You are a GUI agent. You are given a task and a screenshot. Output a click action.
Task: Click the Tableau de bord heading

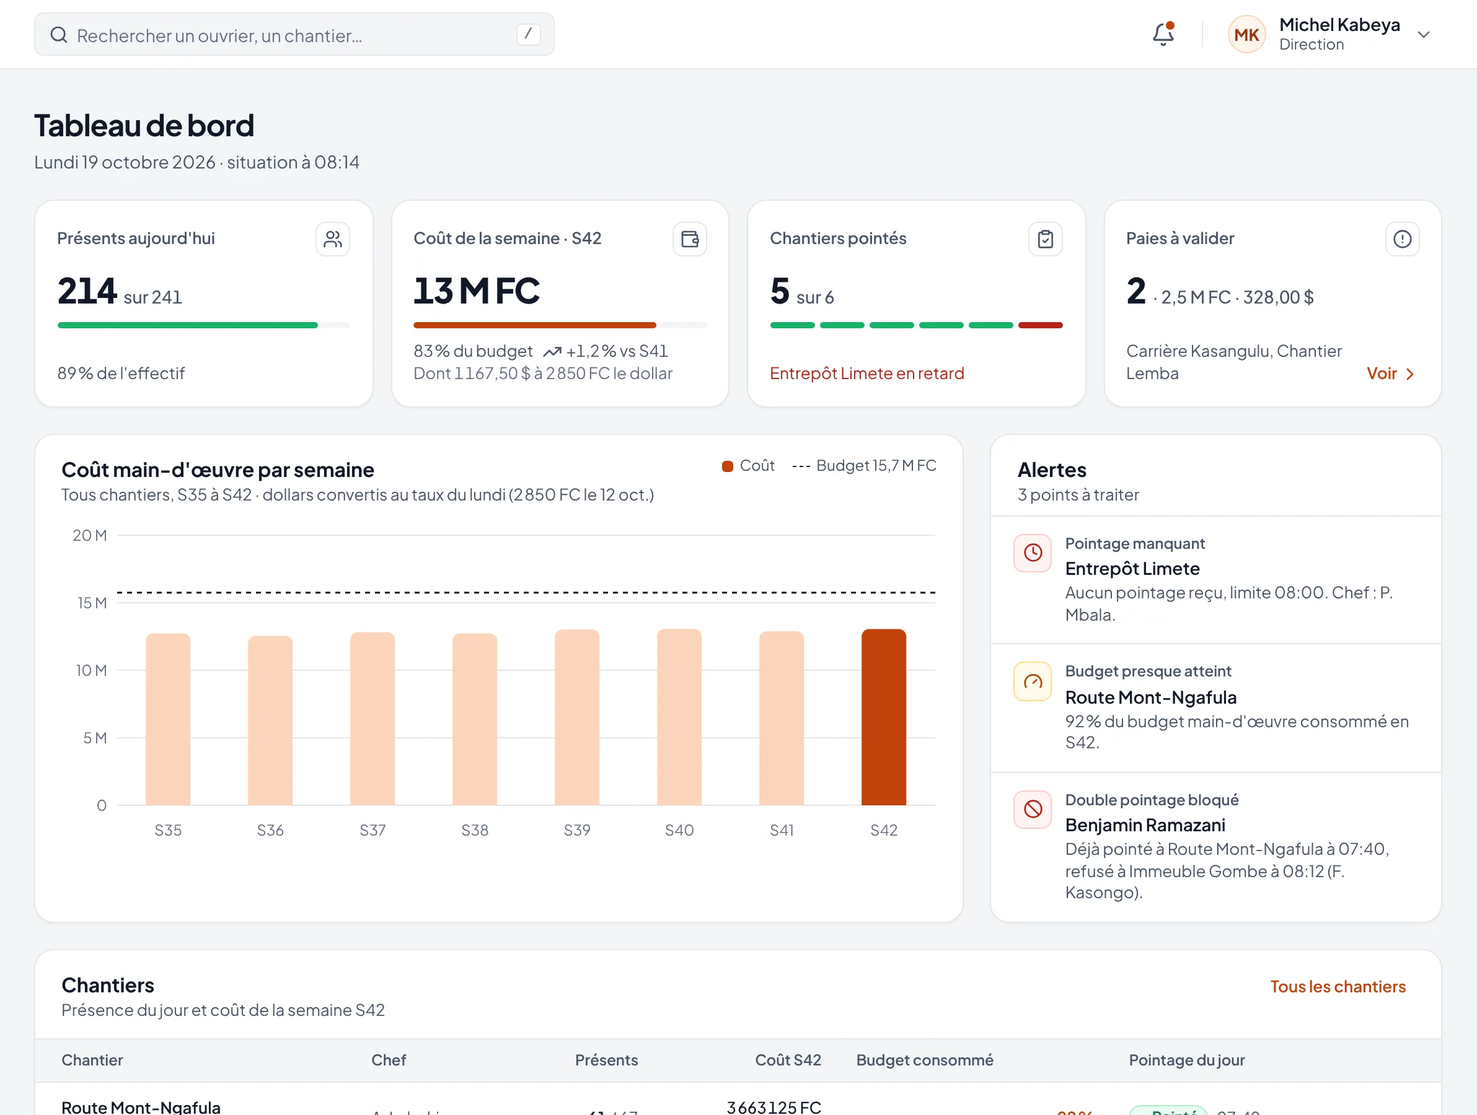tap(144, 126)
